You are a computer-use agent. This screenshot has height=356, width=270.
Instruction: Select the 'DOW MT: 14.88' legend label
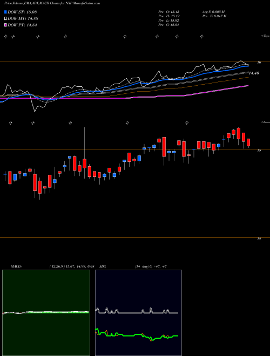[23, 19]
